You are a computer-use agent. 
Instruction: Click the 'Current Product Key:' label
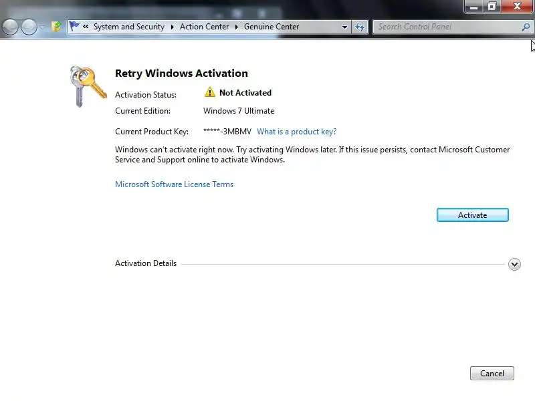pos(152,132)
